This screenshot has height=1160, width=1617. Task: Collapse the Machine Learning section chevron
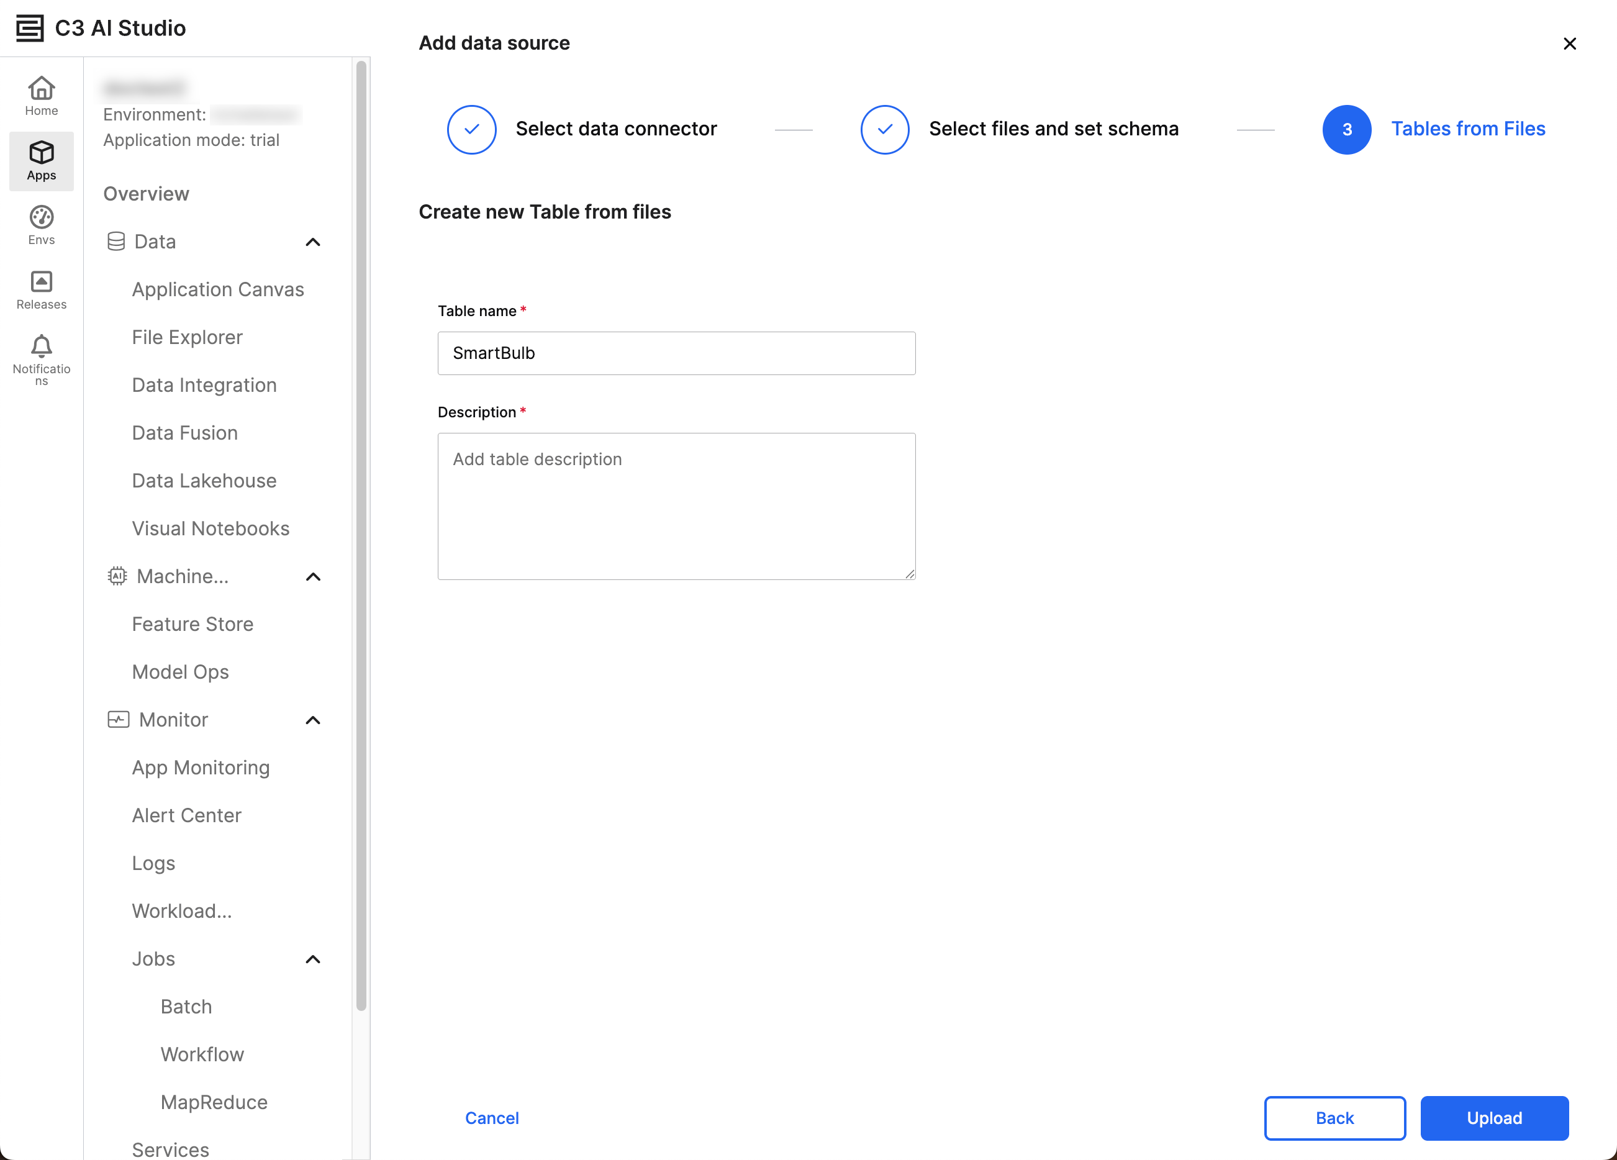[313, 577]
